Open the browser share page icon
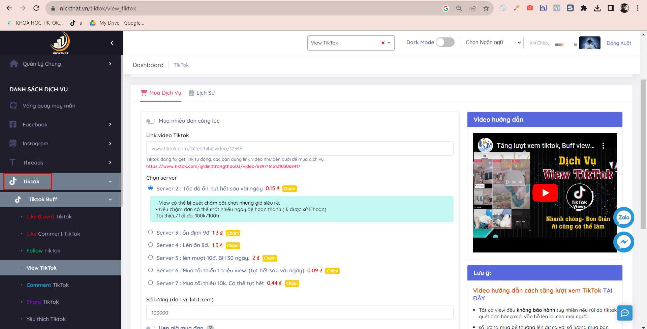This screenshot has width=647, height=329. point(472,8)
